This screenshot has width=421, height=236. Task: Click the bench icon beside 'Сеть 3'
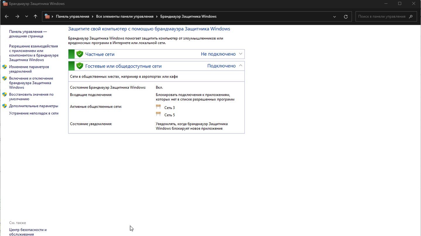tap(158, 107)
